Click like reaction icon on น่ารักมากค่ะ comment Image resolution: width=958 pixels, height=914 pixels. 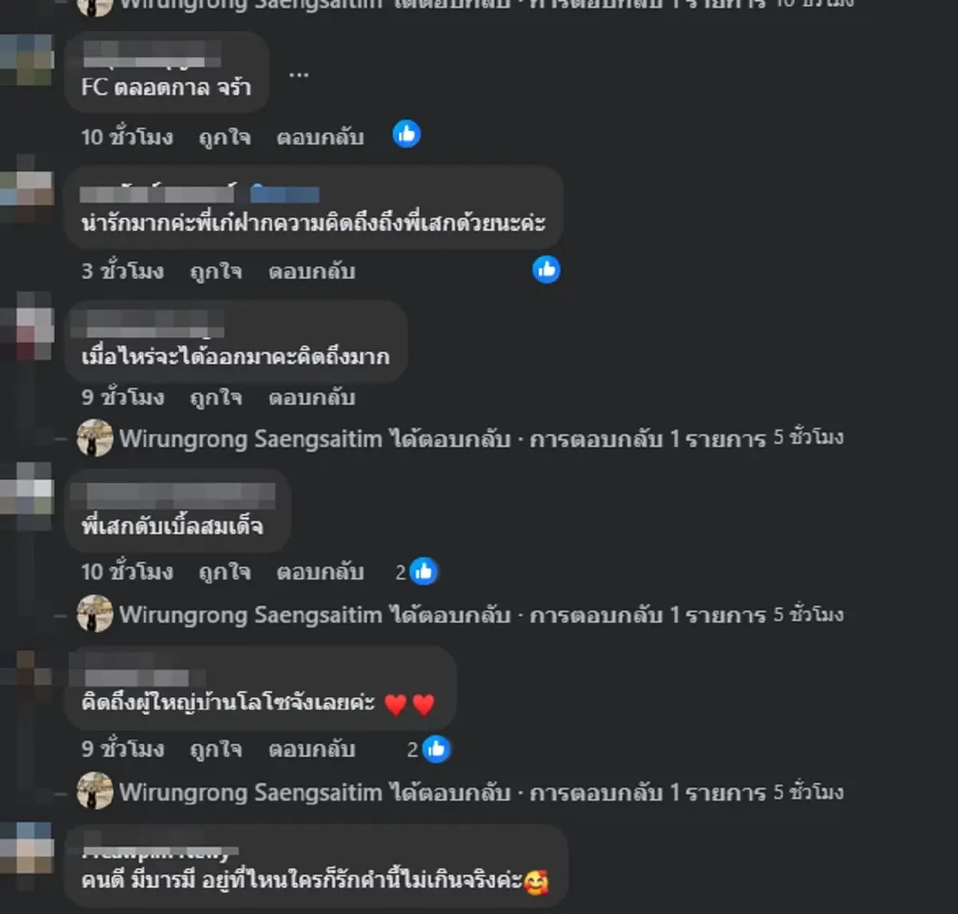coord(546,269)
